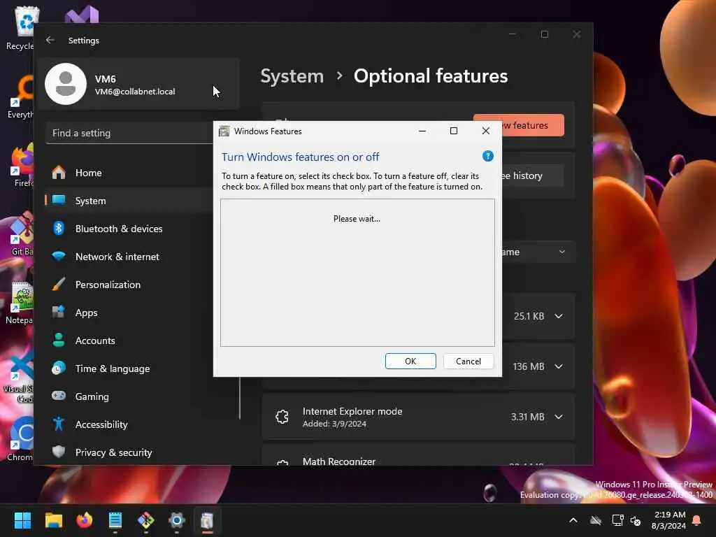The image size is (716, 537).
Task: Click the Settings sidebar scrollbar
Action: pyautogui.click(x=240, y=396)
